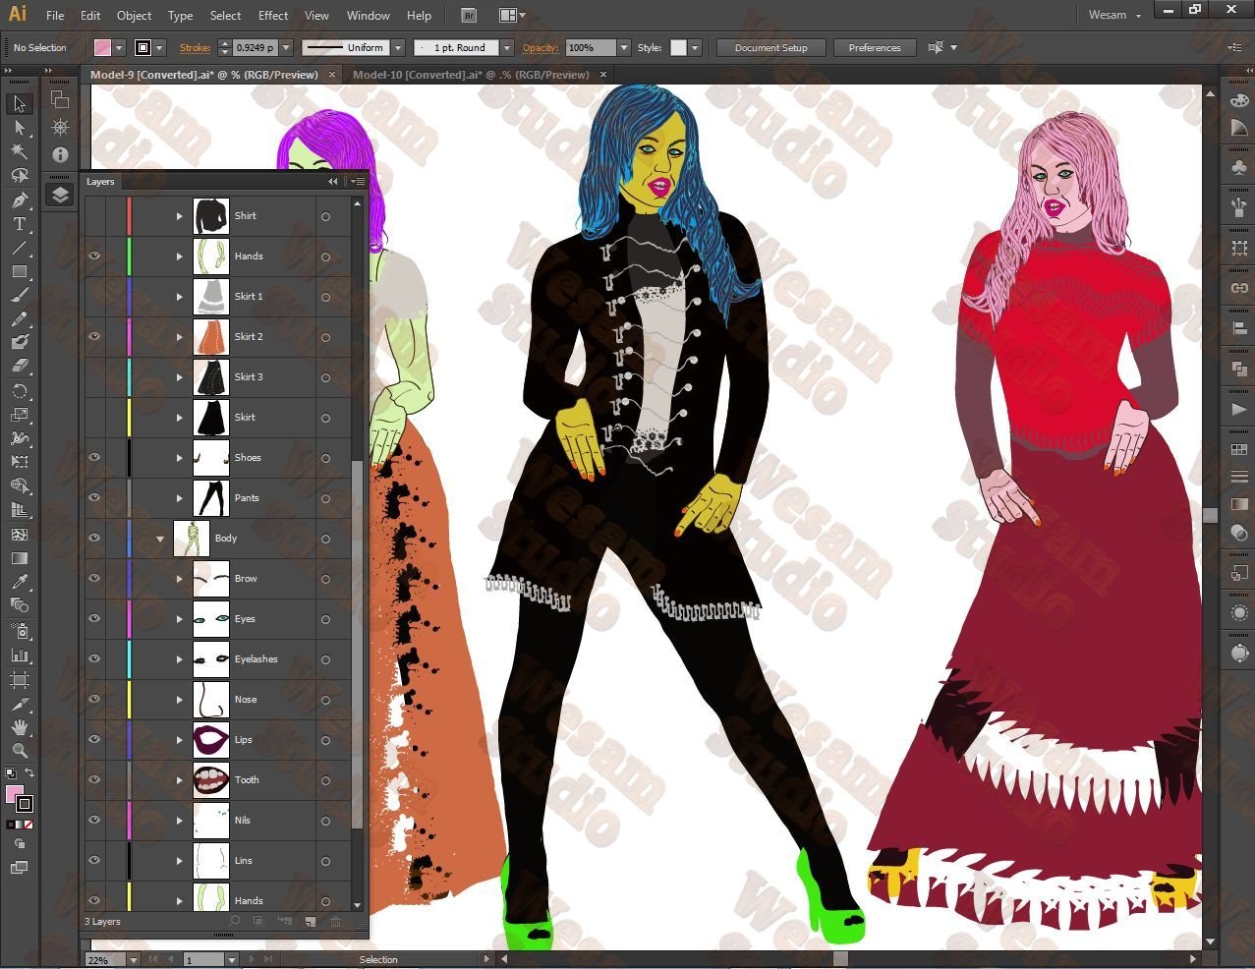Hide the Pants layer
The height and width of the screenshot is (969, 1255).
94,497
